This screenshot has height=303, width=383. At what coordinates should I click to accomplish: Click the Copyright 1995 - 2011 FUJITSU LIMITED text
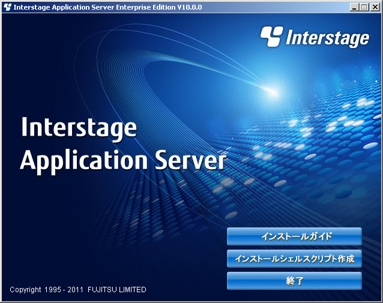[78, 290]
